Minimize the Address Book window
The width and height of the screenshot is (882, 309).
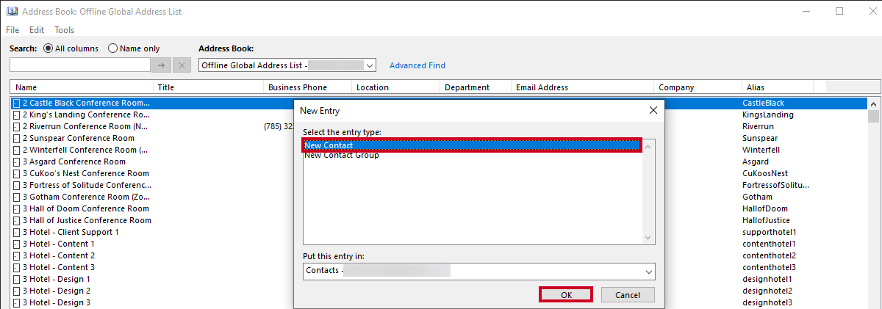coord(805,12)
